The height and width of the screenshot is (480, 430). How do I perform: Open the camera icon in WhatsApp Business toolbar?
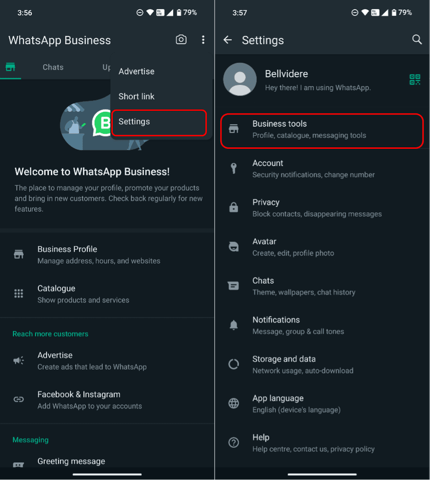click(181, 39)
